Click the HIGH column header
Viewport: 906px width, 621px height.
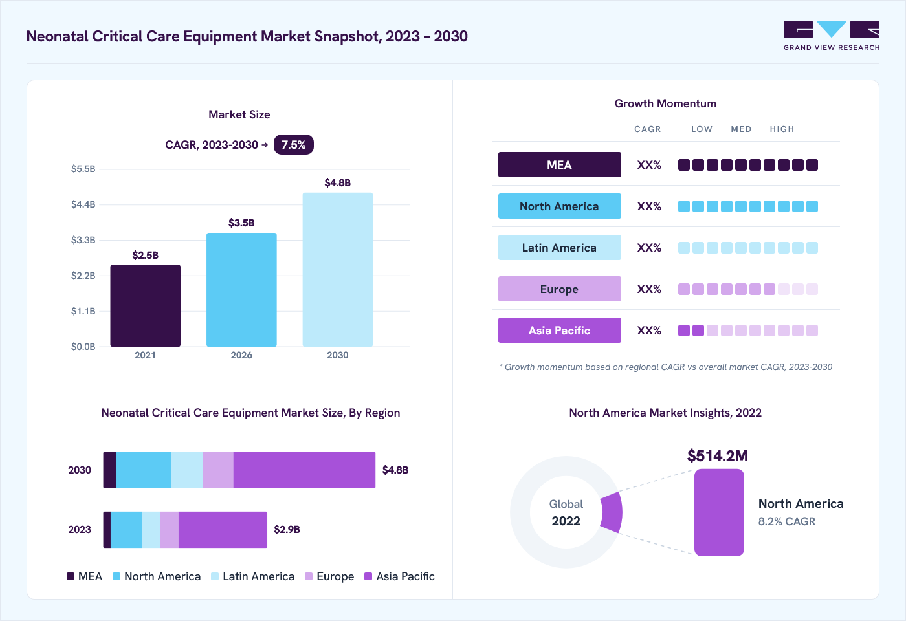click(782, 129)
